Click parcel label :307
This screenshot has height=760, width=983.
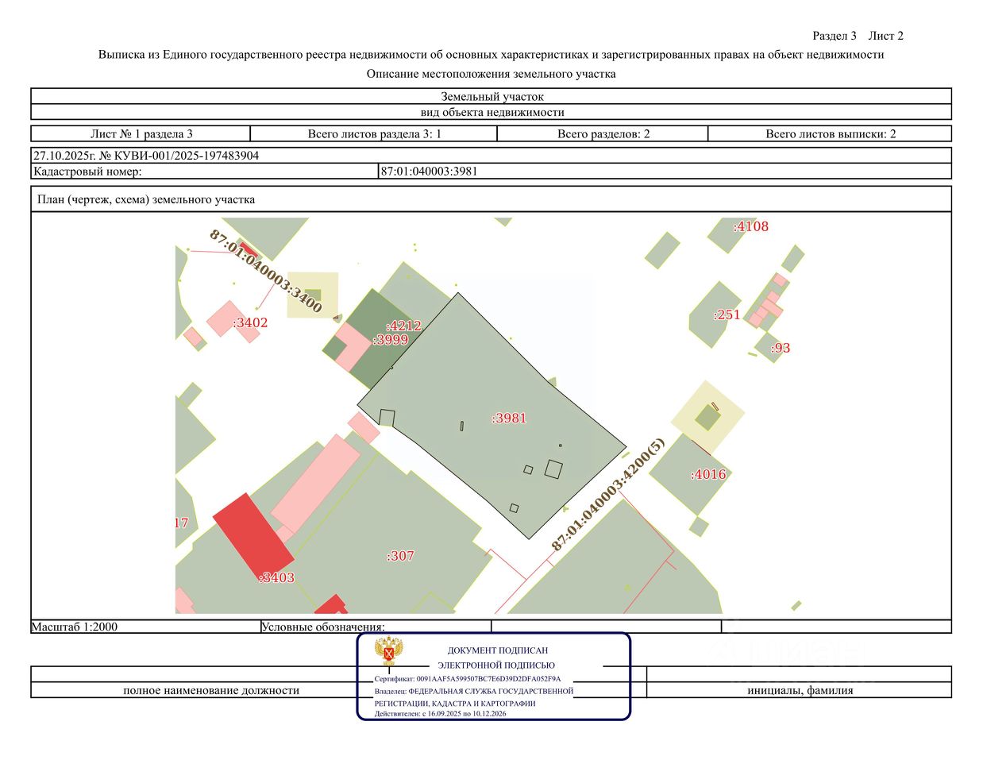[400, 556]
